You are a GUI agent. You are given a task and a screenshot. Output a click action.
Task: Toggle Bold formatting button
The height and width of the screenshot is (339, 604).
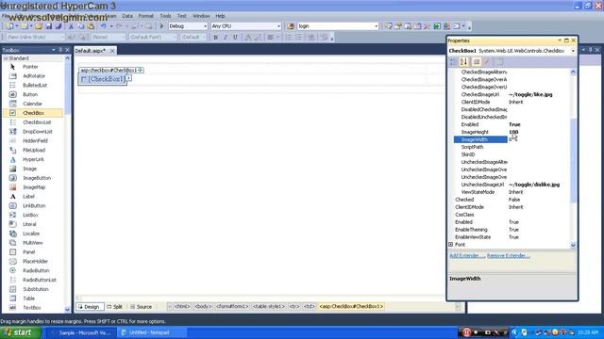pyautogui.click(x=216, y=38)
